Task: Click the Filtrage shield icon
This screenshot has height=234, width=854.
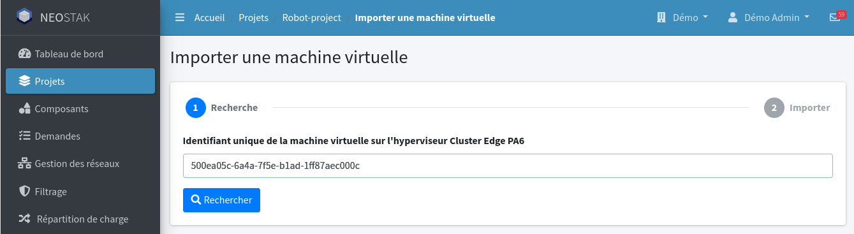Action: 24,191
